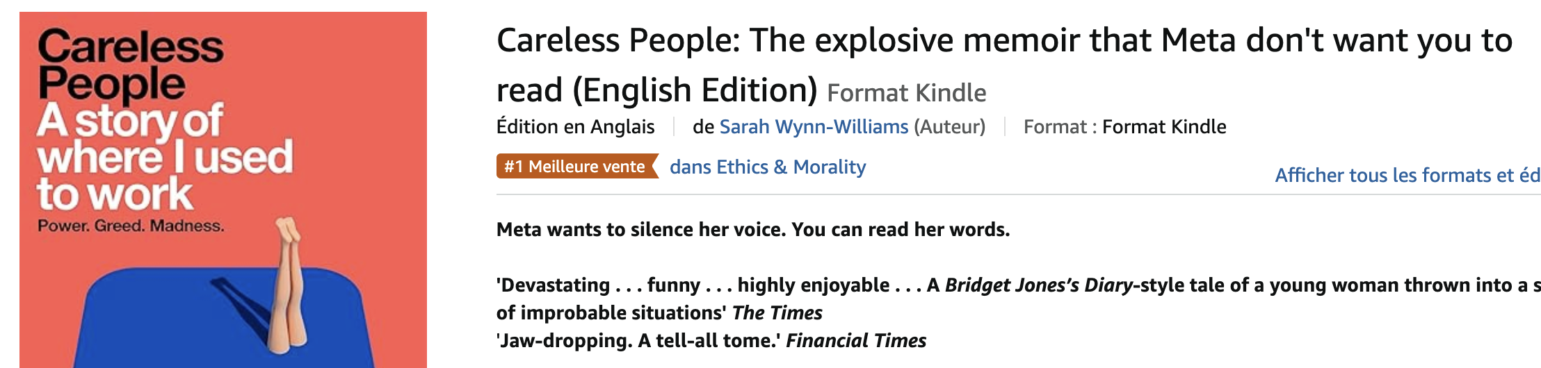The image size is (1541, 368).
Task: Click the white cover subtitle 'A story of'
Action: pyautogui.click(x=130, y=121)
